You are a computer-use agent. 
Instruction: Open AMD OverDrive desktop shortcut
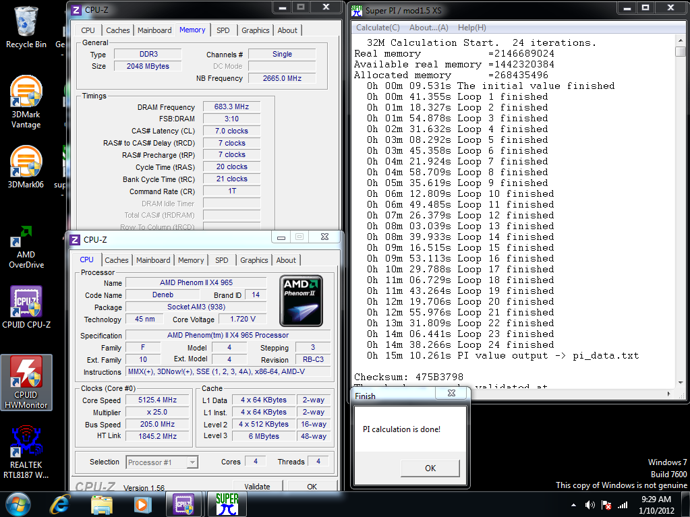pos(26,247)
